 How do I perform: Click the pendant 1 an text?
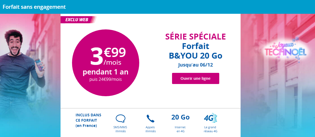point(105,72)
